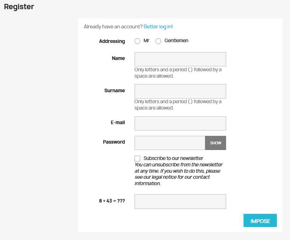The width and height of the screenshot is (290, 244).
Task: Click the Register page heading
Action: point(19,7)
